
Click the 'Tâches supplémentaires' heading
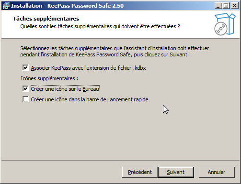(x=46, y=19)
